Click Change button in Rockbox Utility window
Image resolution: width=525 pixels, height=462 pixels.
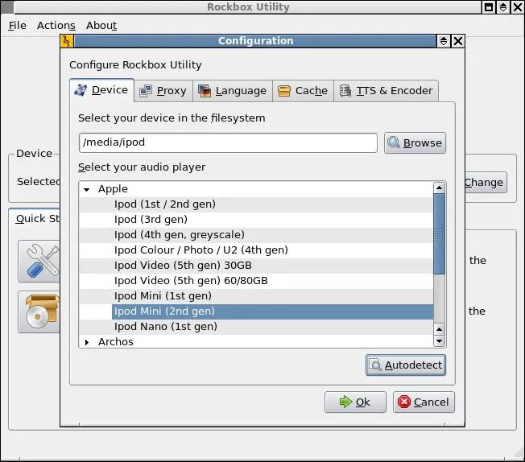coord(486,183)
